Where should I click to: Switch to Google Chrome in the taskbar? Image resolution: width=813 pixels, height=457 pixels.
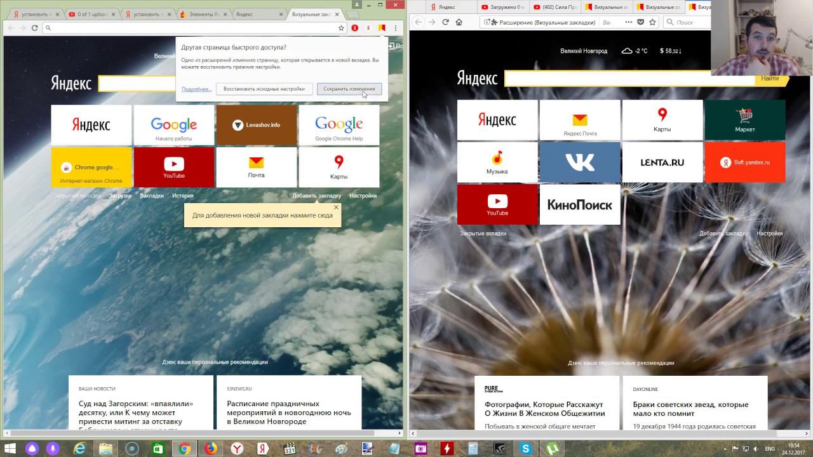[x=184, y=449]
